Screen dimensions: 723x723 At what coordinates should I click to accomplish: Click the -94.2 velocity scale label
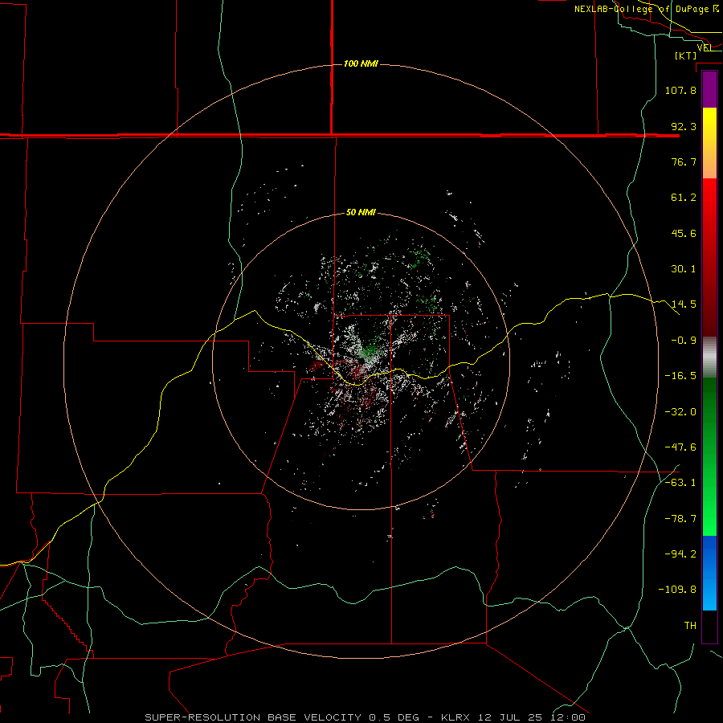coord(680,554)
